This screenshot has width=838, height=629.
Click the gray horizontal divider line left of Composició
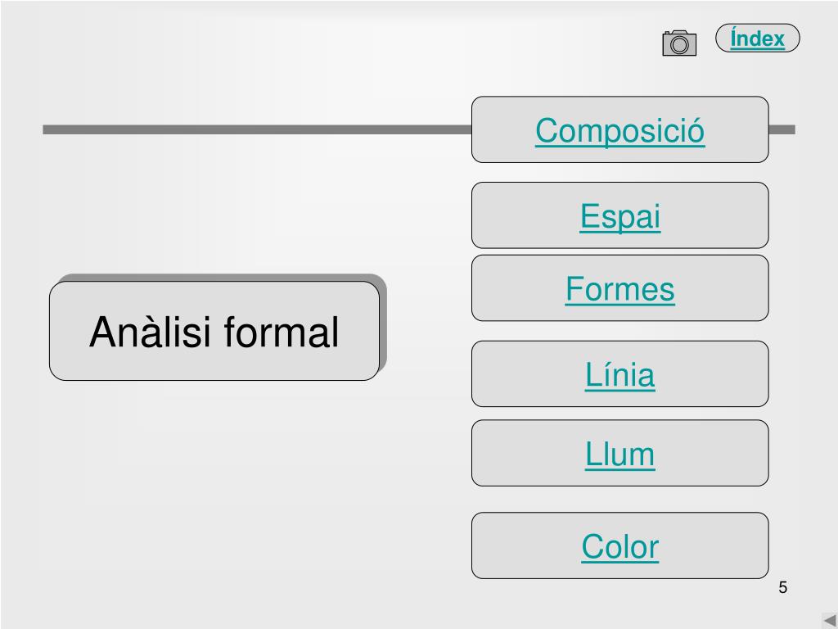(x=257, y=129)
